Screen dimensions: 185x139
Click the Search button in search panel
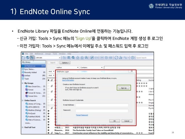point(53,63)
